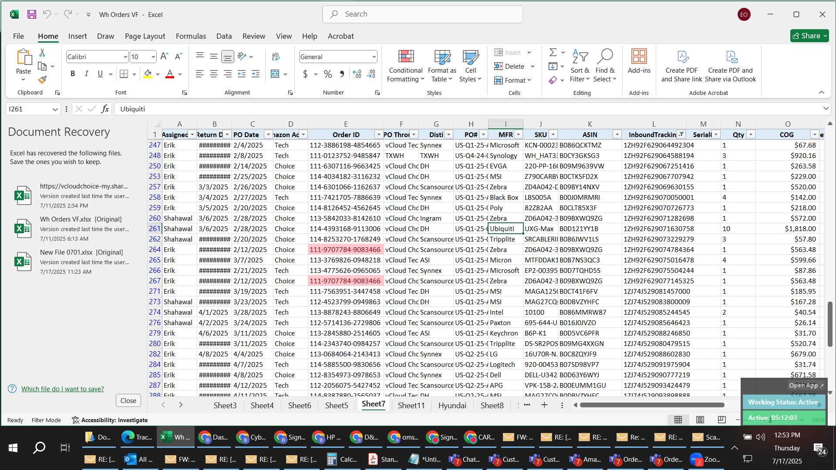Click the Undo arrow icon
This screenshot has width=836, height=470.
(47, 14)
